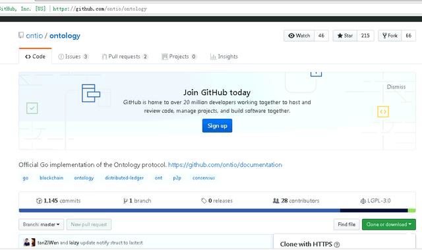The width and height of the screenshot is (422, 250).
Task: Select the ont topic tag
Action: (x=158, y=178)
